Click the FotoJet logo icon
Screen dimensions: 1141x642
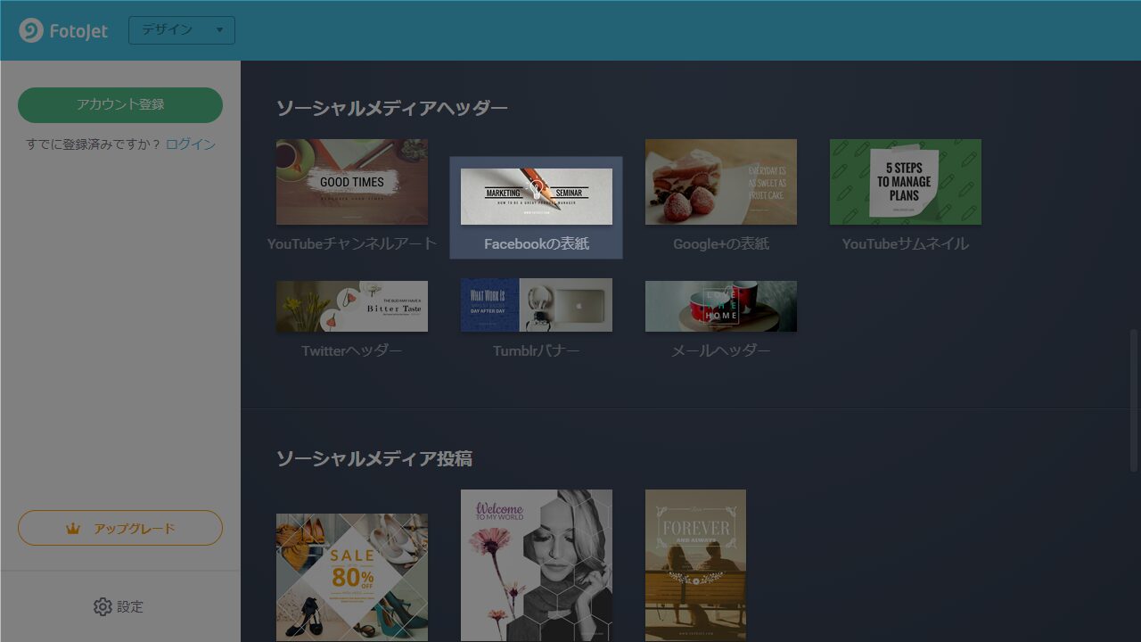(31, 30)
